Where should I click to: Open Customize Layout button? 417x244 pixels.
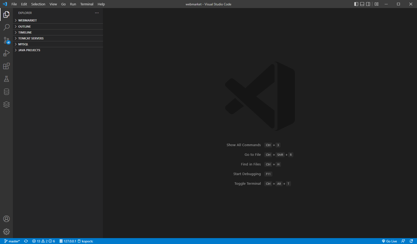376,4
